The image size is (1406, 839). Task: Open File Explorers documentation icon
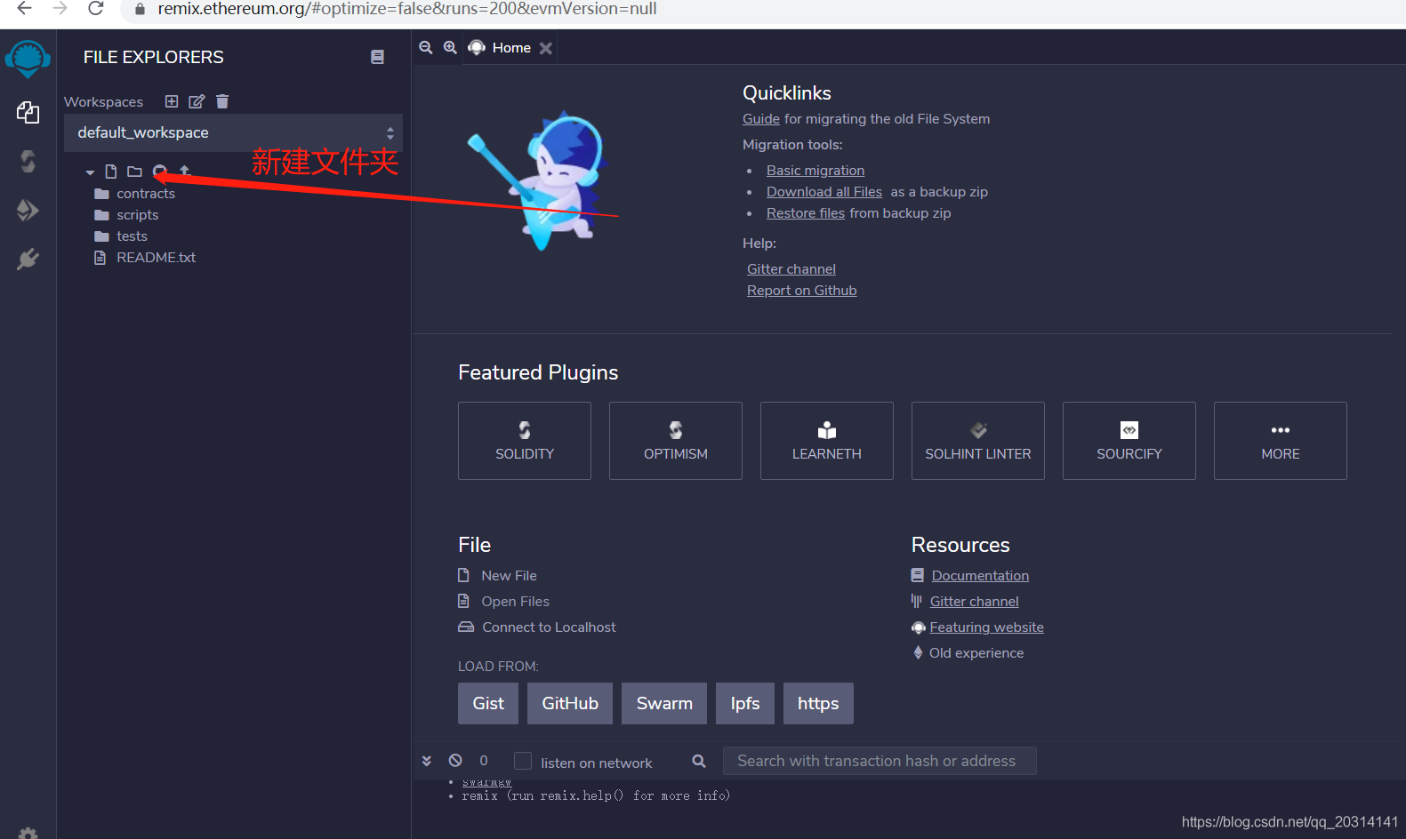pos(377,57)
